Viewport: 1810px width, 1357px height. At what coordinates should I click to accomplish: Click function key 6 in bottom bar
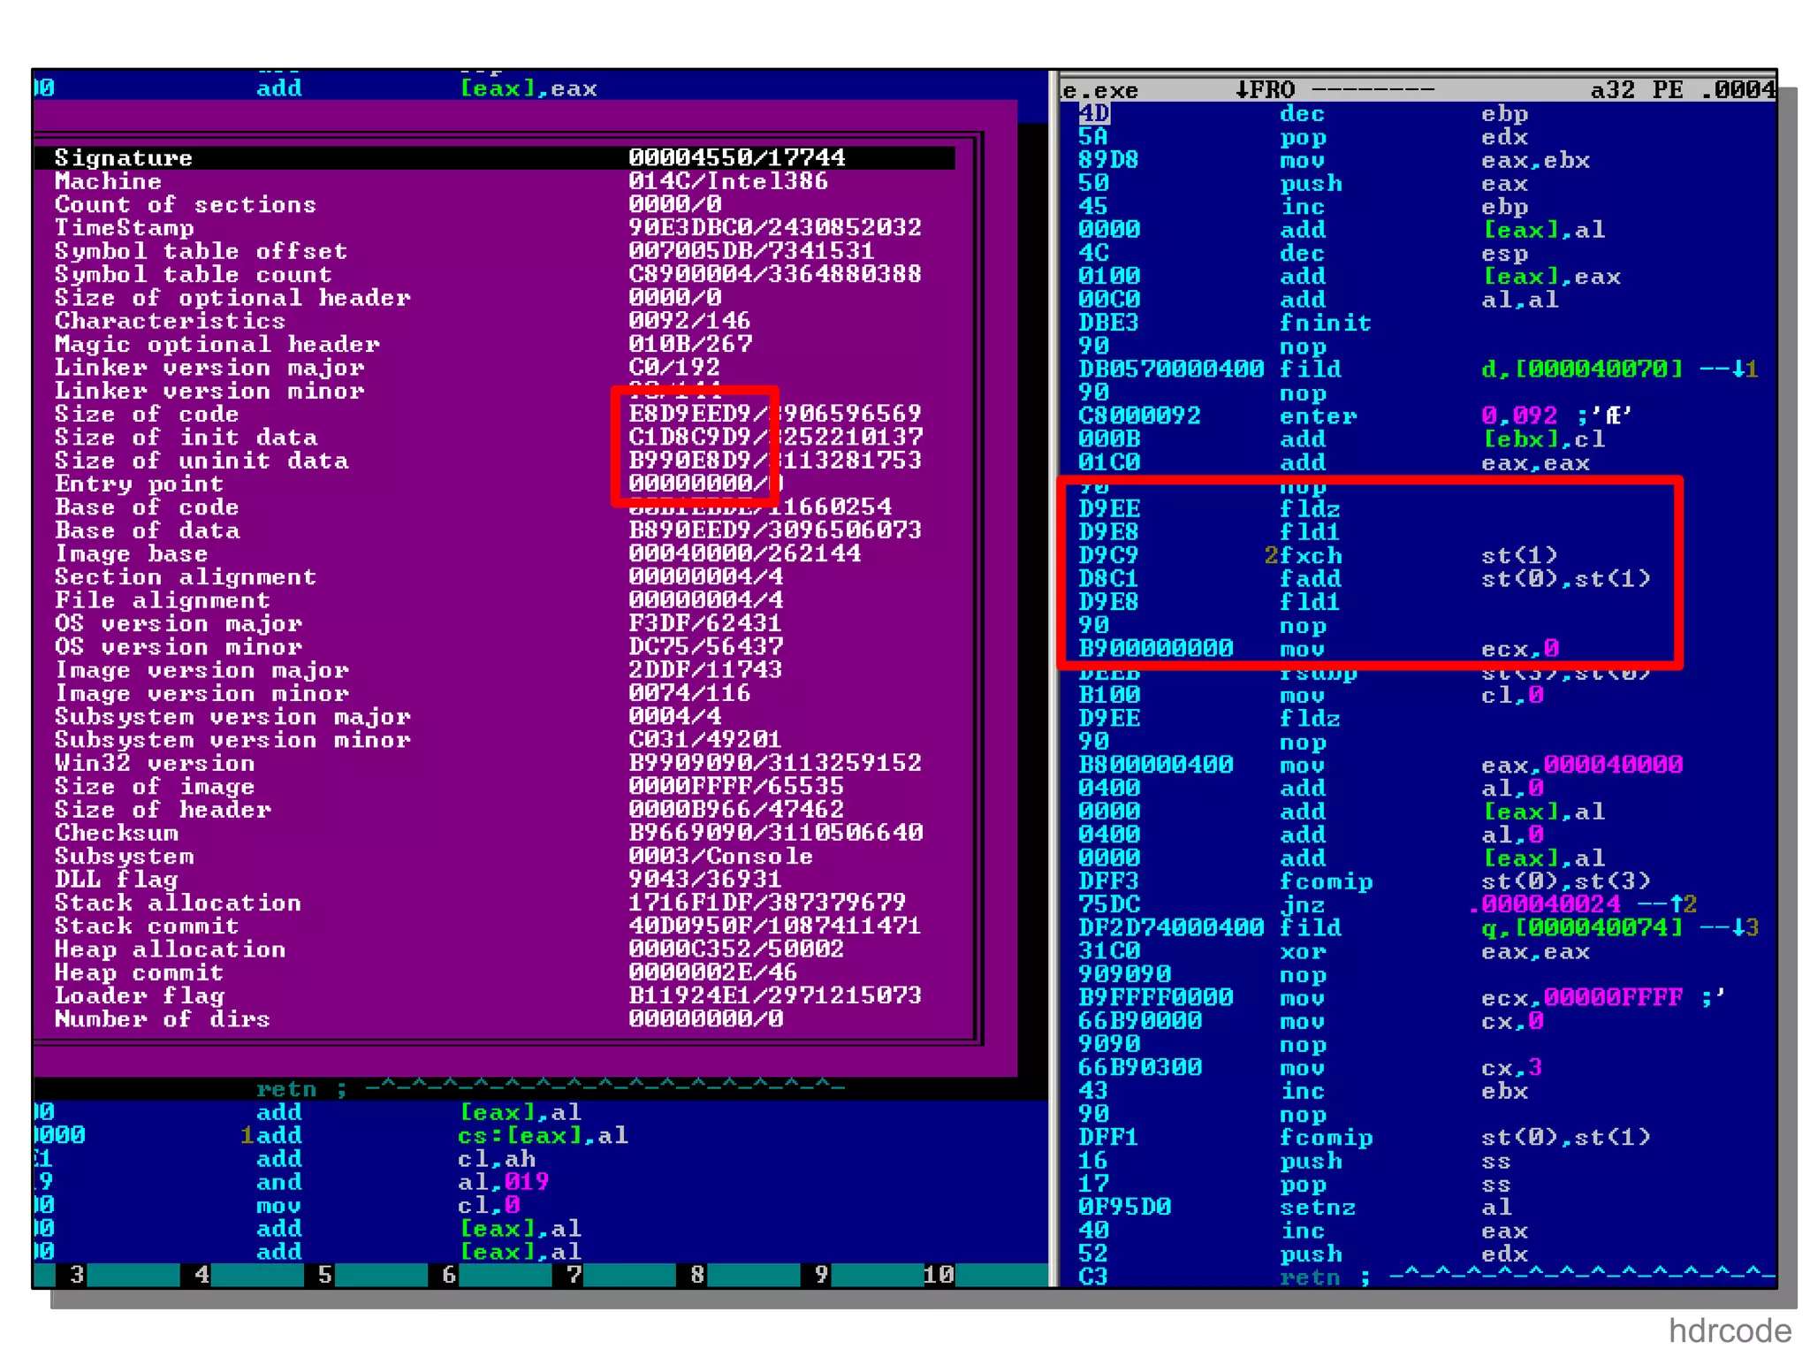click(449, 1274)
